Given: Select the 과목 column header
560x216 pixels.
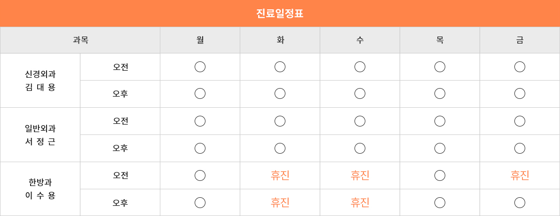Looking at the screenshot, I should point(80,40).
